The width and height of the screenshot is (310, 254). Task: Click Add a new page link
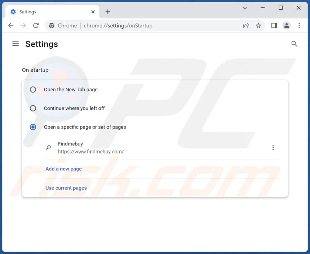[x=64, y=169]
